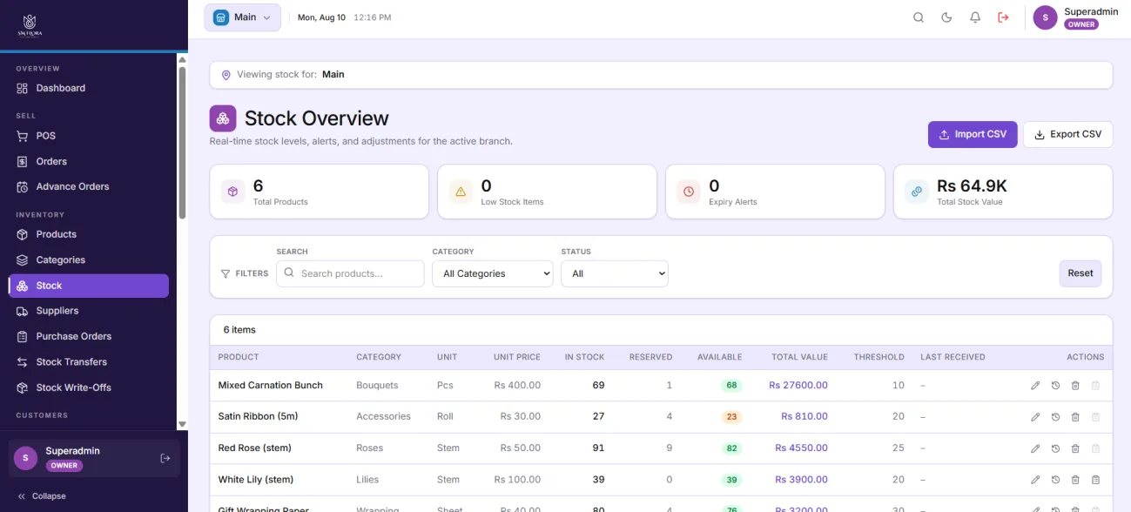Click the company logo in sidebar
The height and width of the screenshot is (512, 1131).
[x=30, y=25]
